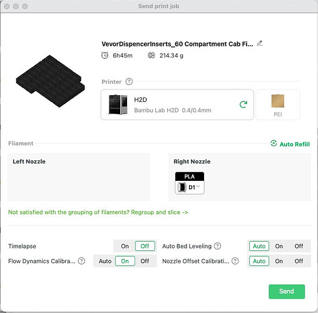Screen dimensions: 318x313
Task: Set Nozzle Offset Calibration to On
Action: coord(279,261)
